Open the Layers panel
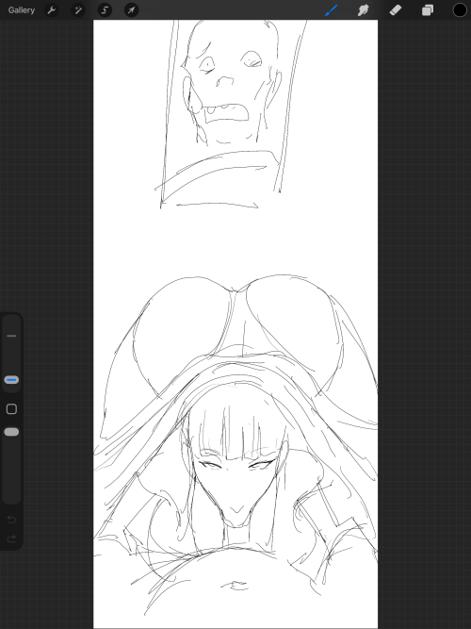The image size is (471, 629). pos(428,10)
